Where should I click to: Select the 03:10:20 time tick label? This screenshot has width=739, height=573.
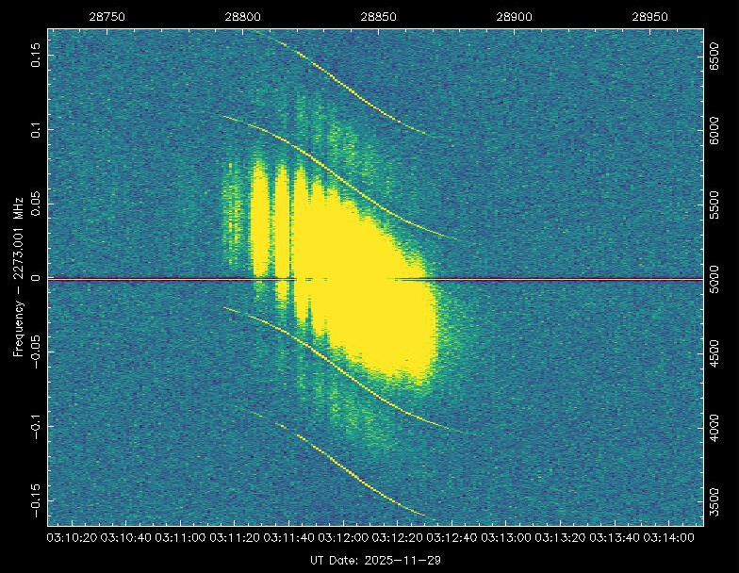coord(71,537)
